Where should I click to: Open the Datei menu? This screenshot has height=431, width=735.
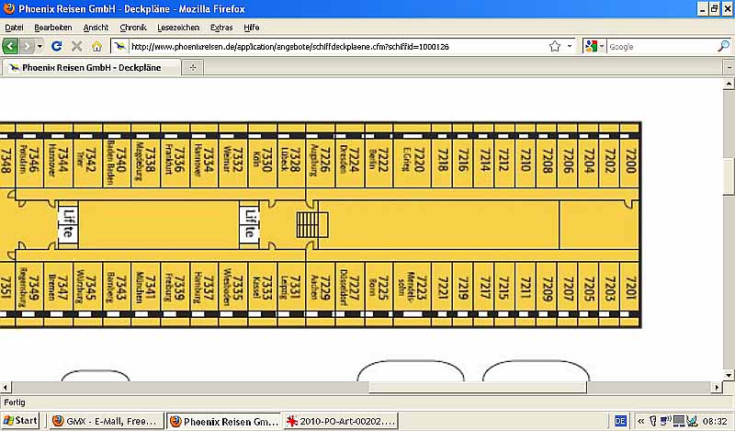point(14,28)
